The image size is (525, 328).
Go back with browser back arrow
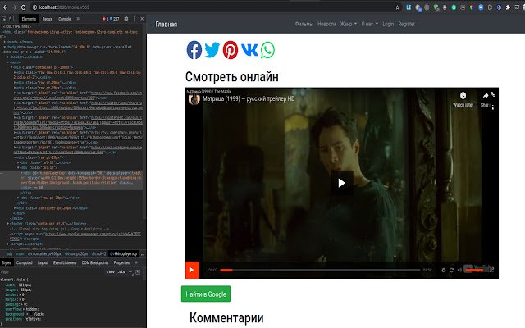(x=5, y=7)
